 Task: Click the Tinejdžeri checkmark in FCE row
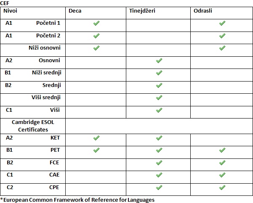coord(159,163)
